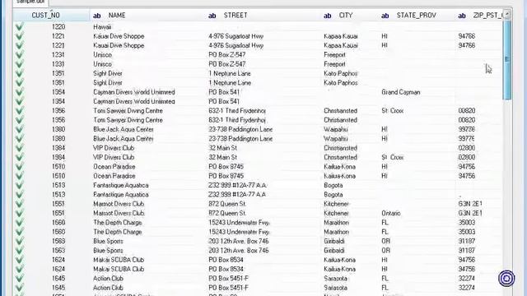Select 00820 in Tom Sawyer row with St. Croix

pyautogui.click(x=467, y=111)
